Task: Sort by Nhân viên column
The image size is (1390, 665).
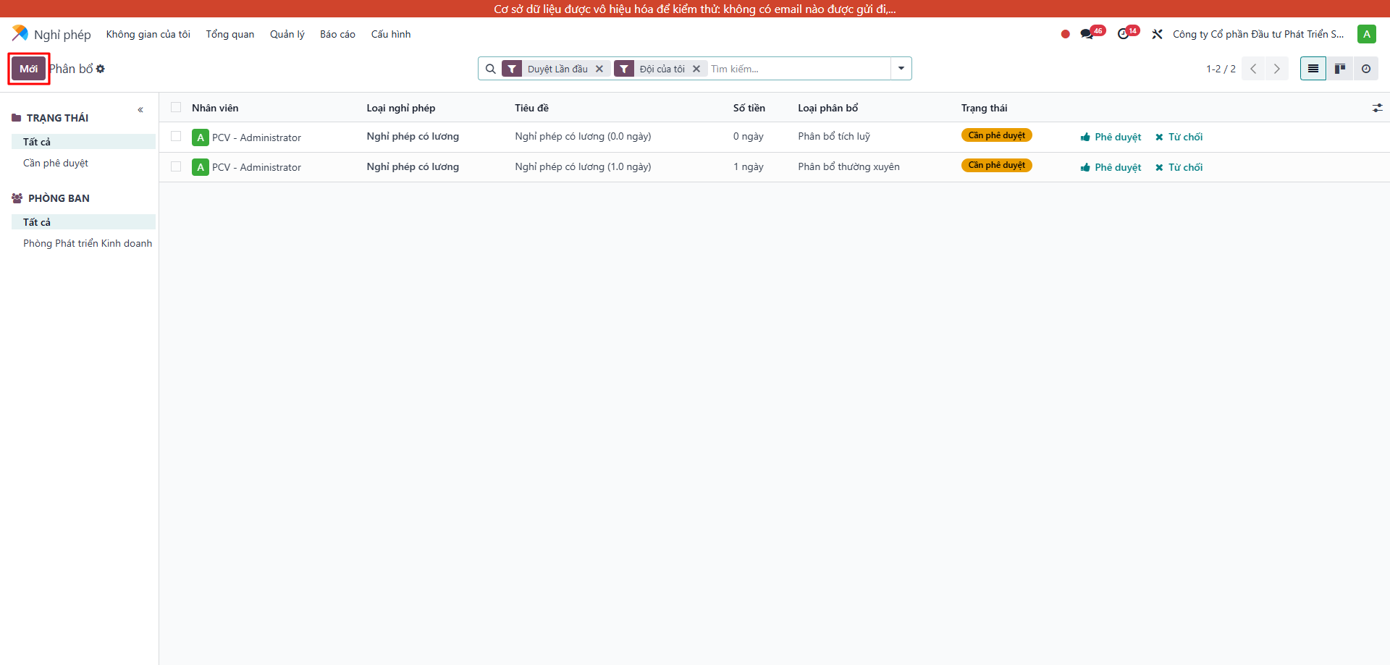Action: tap(215, 108)
